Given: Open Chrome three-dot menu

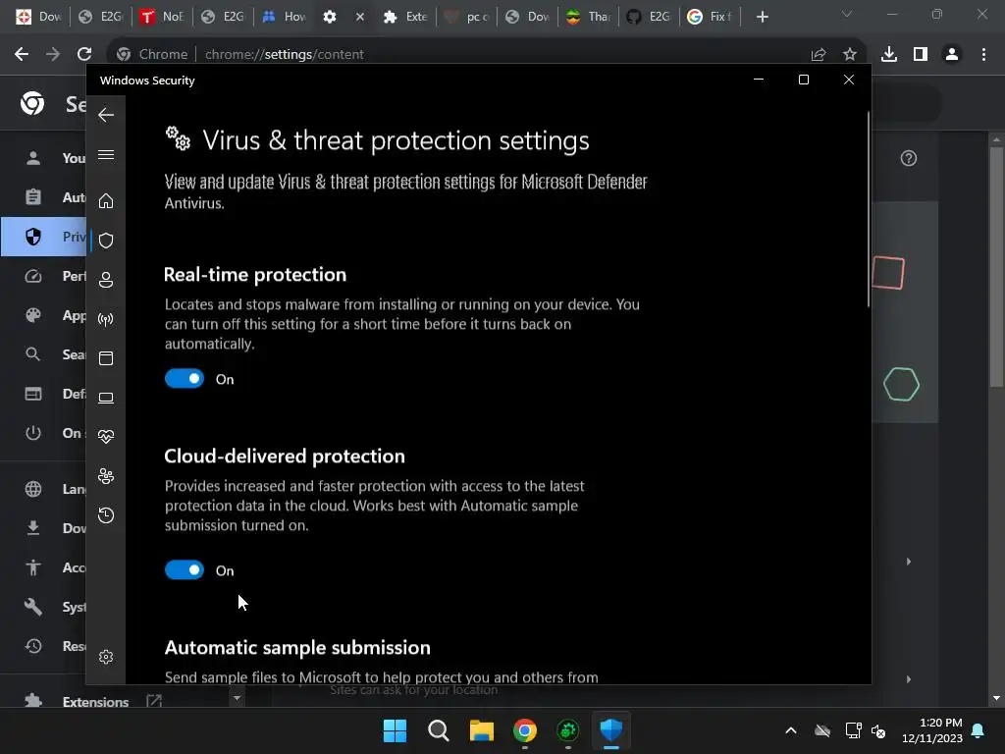Looking at the screenshot, I should 983,55.
